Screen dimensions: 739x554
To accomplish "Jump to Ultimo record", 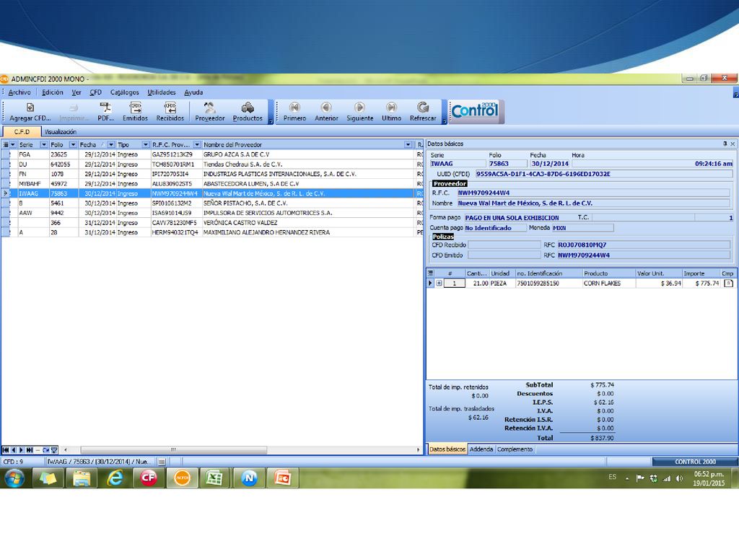I will pos(391,112).
